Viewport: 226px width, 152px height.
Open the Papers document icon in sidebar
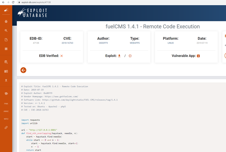pos(6,40)
